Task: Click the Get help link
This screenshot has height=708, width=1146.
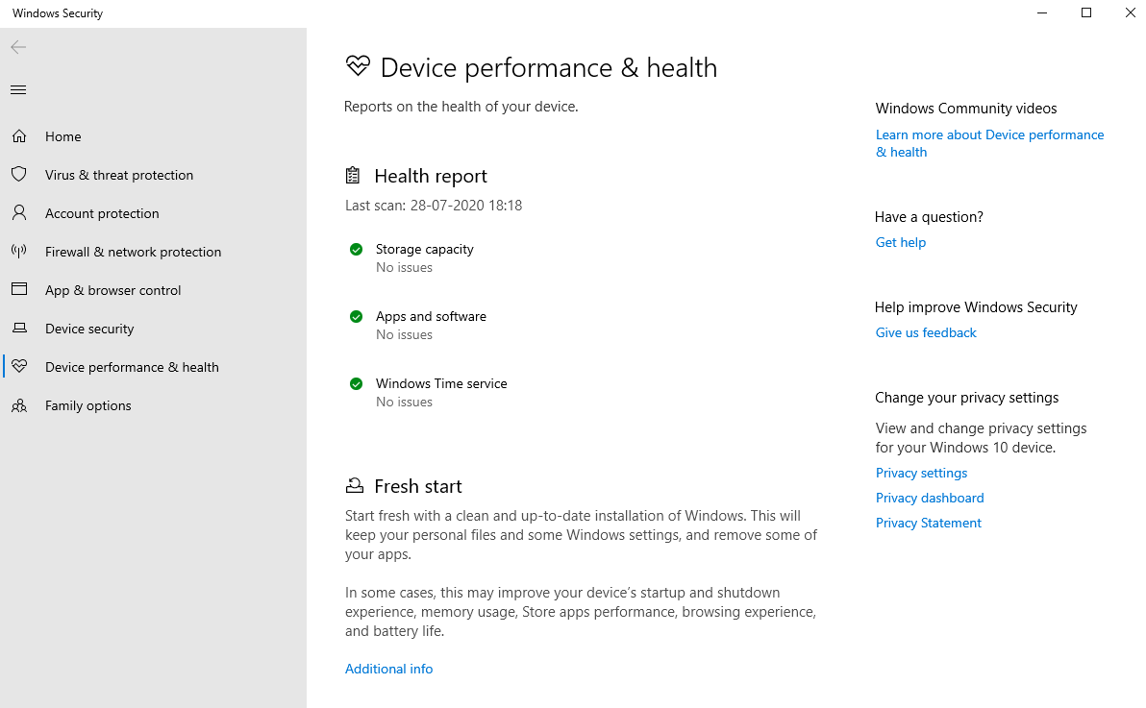Action: (x=900, y=242)
